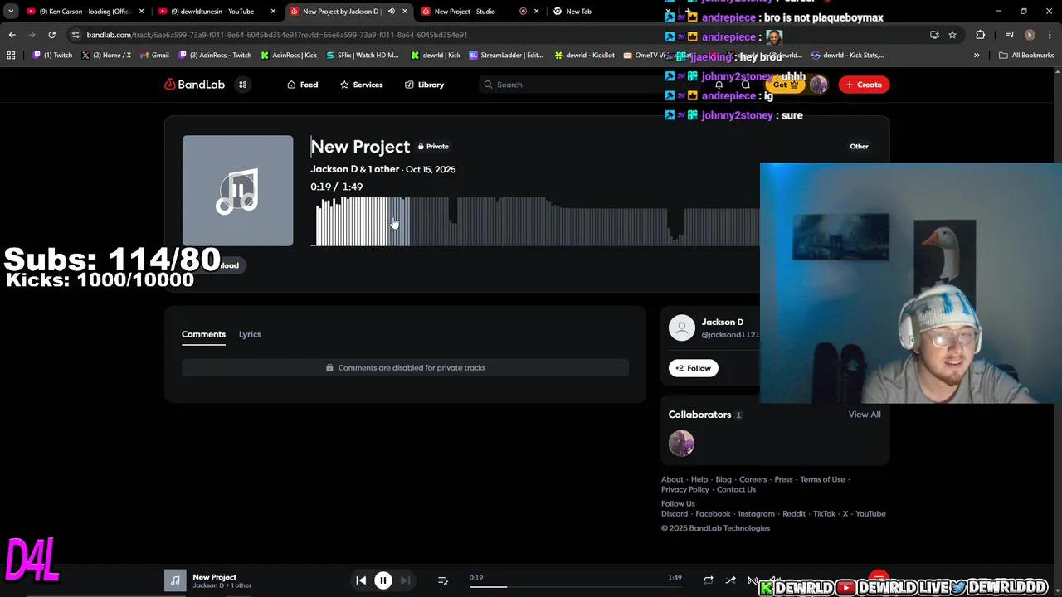Open the collaborator's avatar
1062x597 pixels.
[681, 444]
